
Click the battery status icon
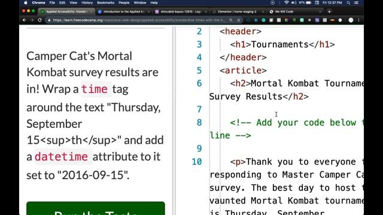tap(309, 2)
